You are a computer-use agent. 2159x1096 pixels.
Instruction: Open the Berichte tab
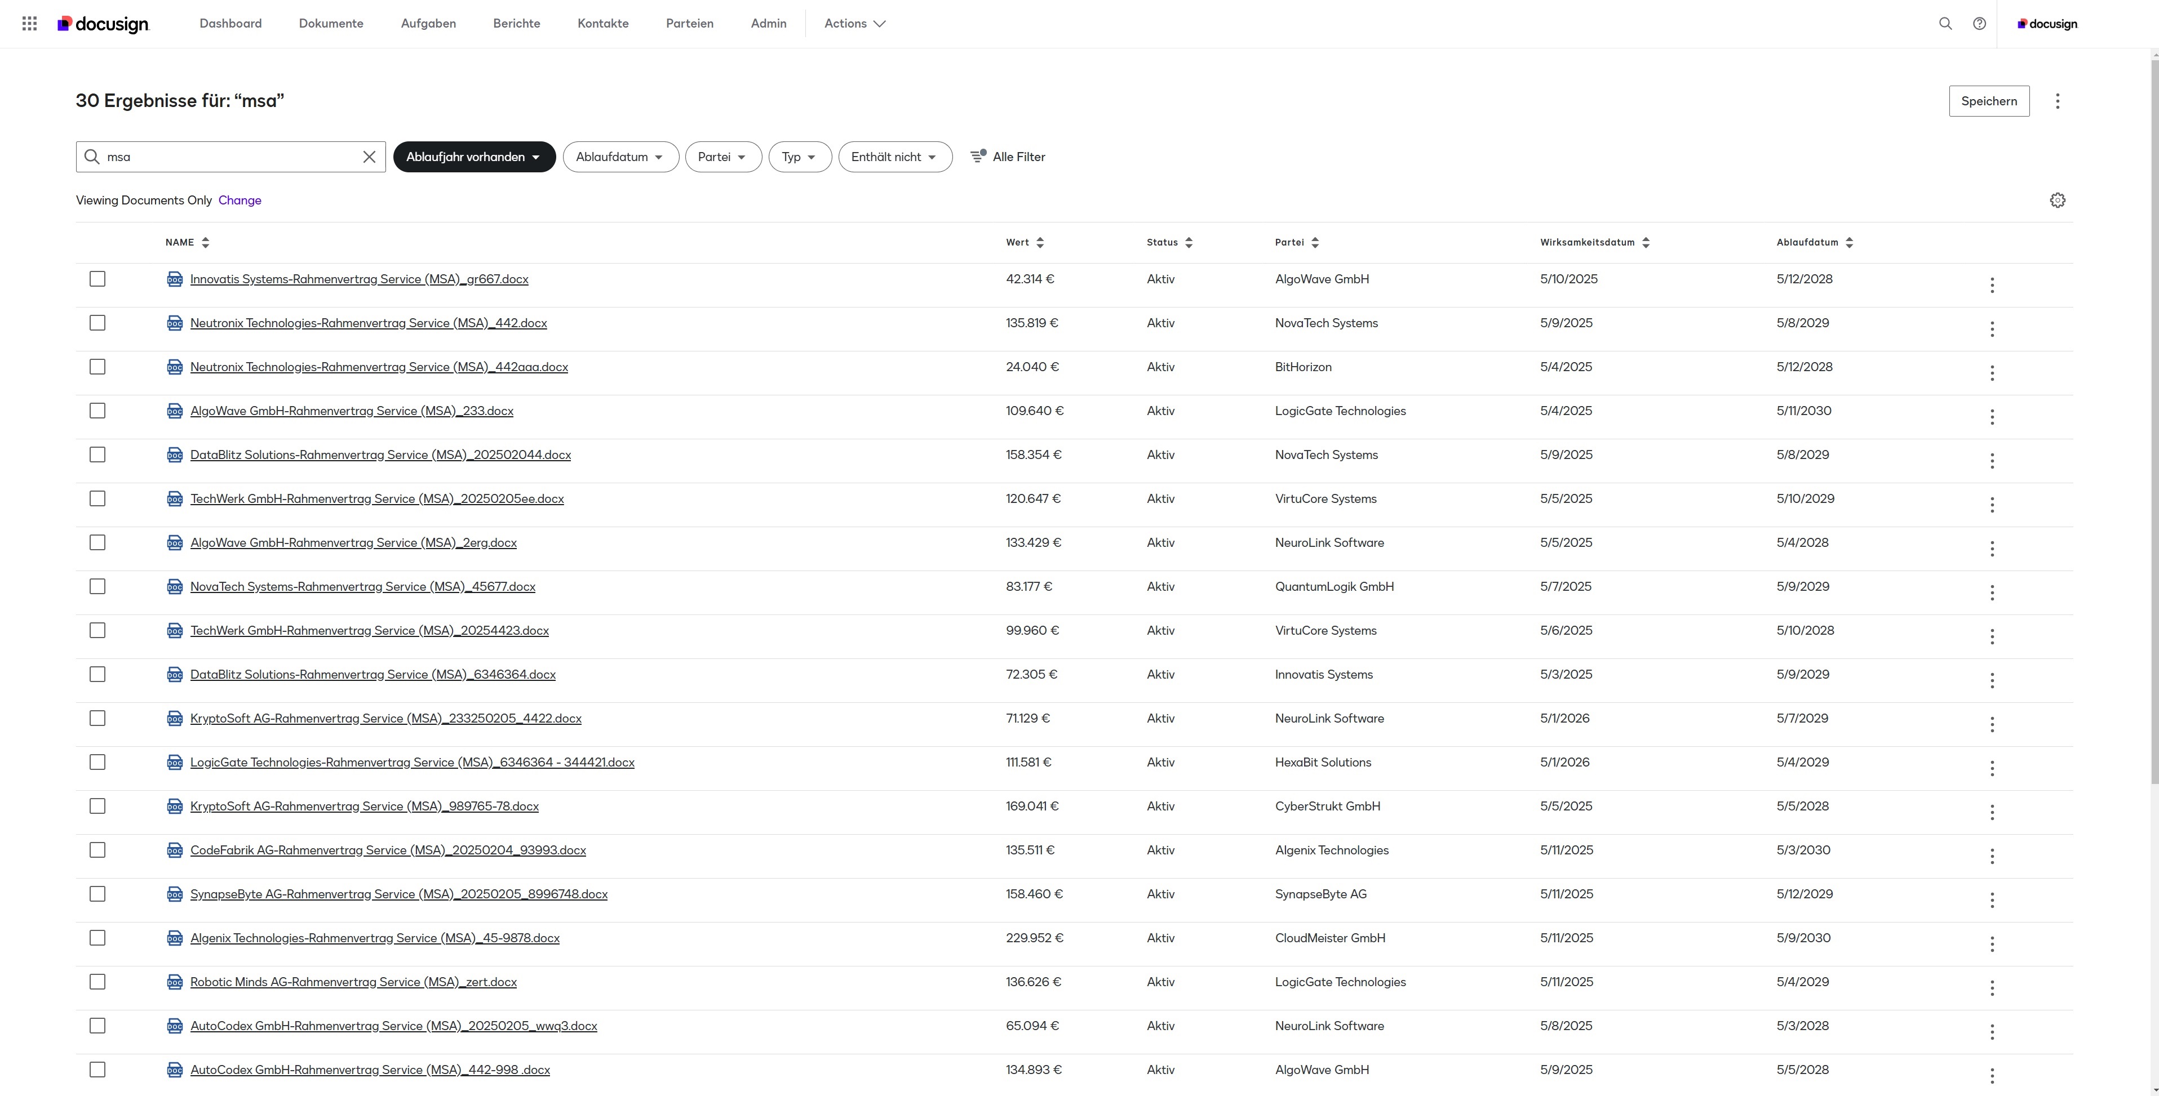(x=516, y=24)
